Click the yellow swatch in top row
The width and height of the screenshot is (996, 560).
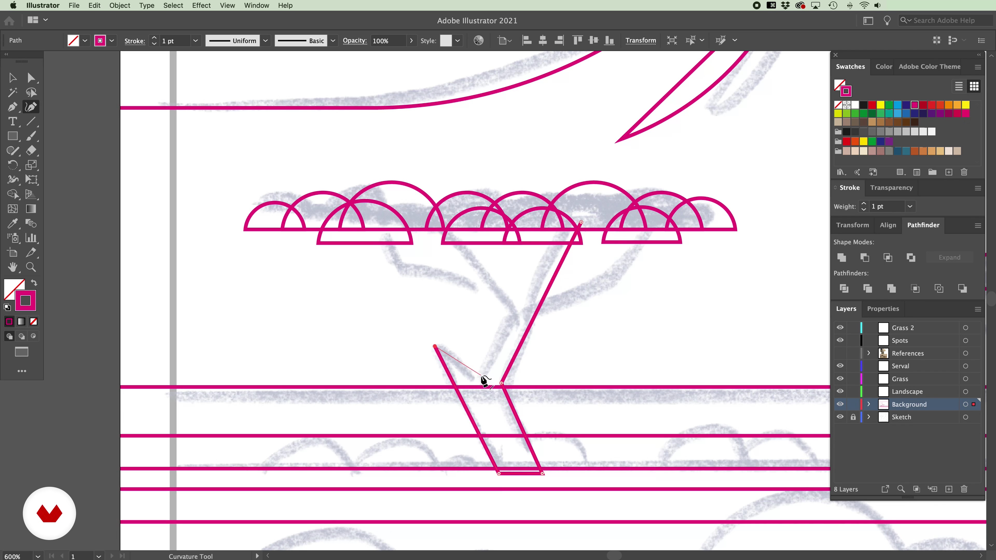click(x=880, y=105)
